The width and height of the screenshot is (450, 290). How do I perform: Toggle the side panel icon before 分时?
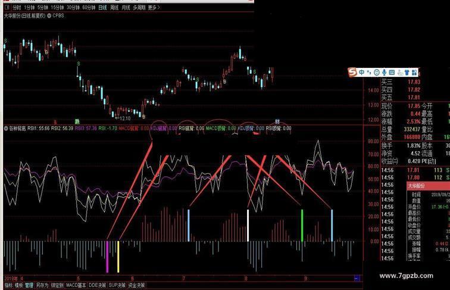point(7,7)
